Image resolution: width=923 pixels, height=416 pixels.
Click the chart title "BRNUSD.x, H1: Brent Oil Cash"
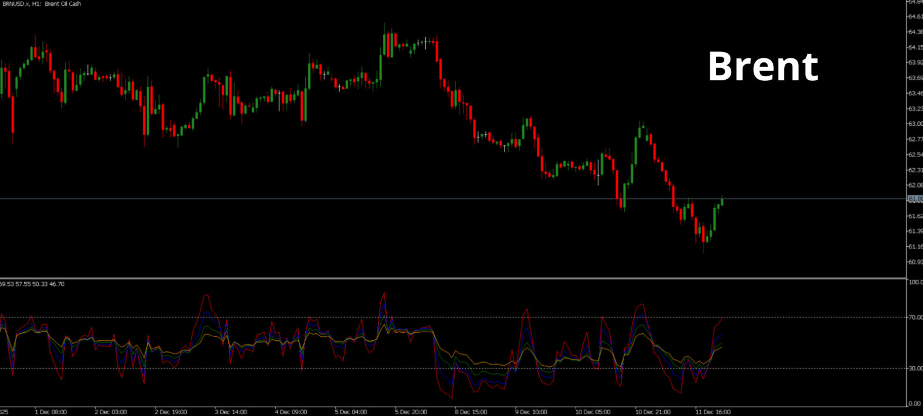[41, 4]
